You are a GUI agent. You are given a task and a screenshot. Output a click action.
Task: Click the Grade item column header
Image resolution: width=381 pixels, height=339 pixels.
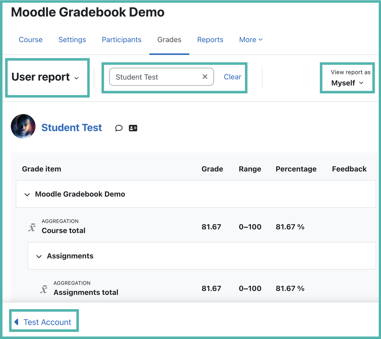pyautogui.click(x=41, y=169)
